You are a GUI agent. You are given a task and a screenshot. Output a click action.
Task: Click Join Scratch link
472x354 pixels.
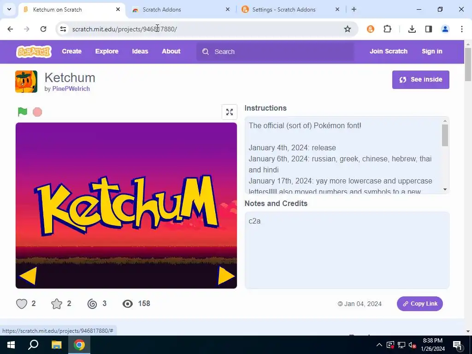point(388,52)
